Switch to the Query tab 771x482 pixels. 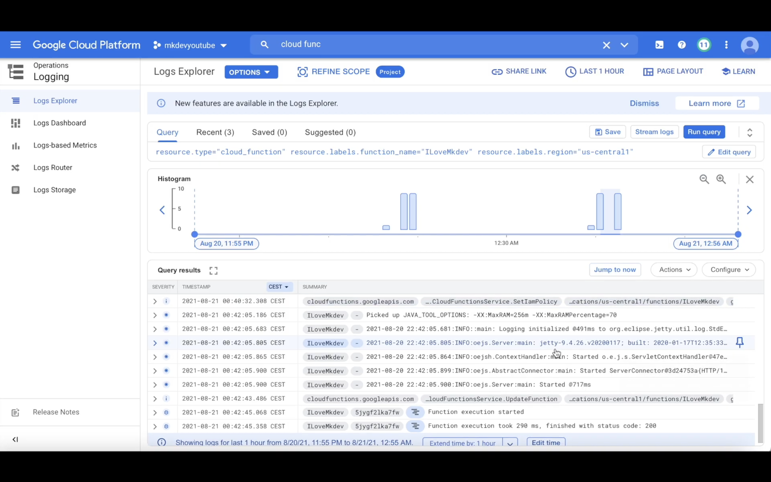[x=167, y=132]
